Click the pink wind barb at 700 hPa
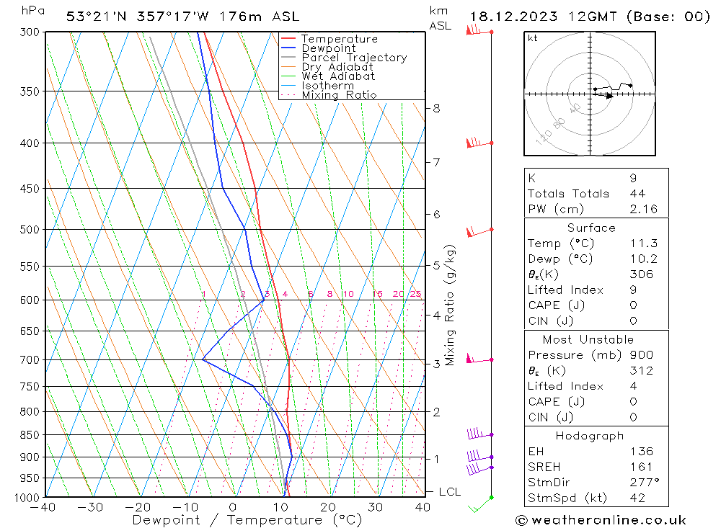721x528 pixels. click(x=479, y=359)
